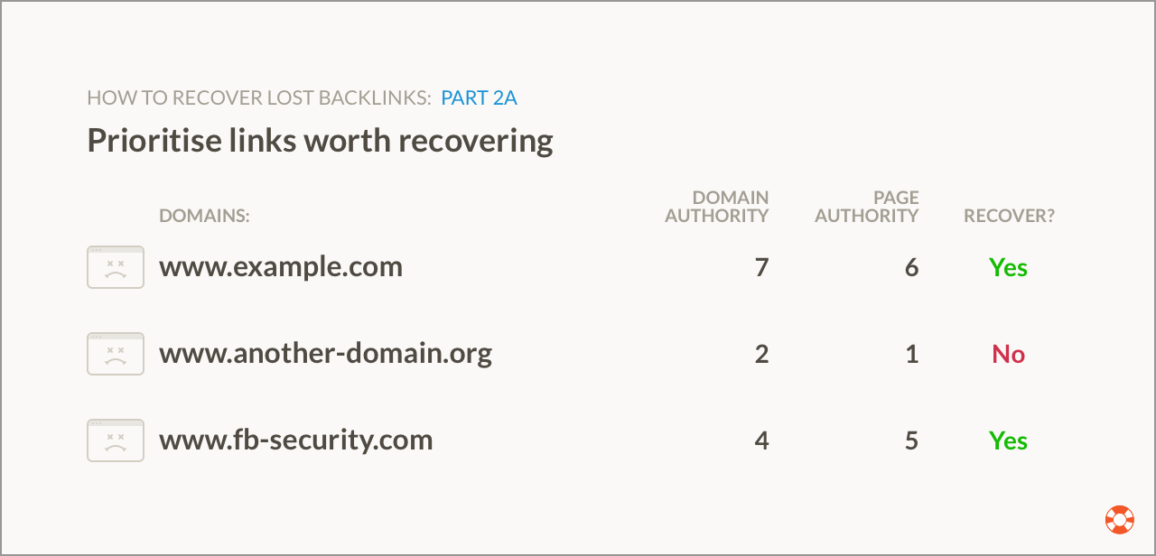Open the PART 2A link
Screen dimensions: 1156x556
click(x=479, y=98)
